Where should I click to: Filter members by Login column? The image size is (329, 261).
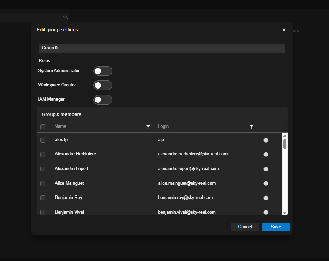point(252,127)
